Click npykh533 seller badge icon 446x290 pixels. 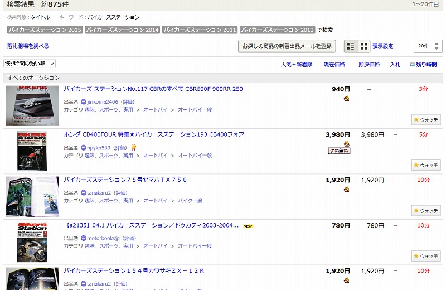pos(83,148)
